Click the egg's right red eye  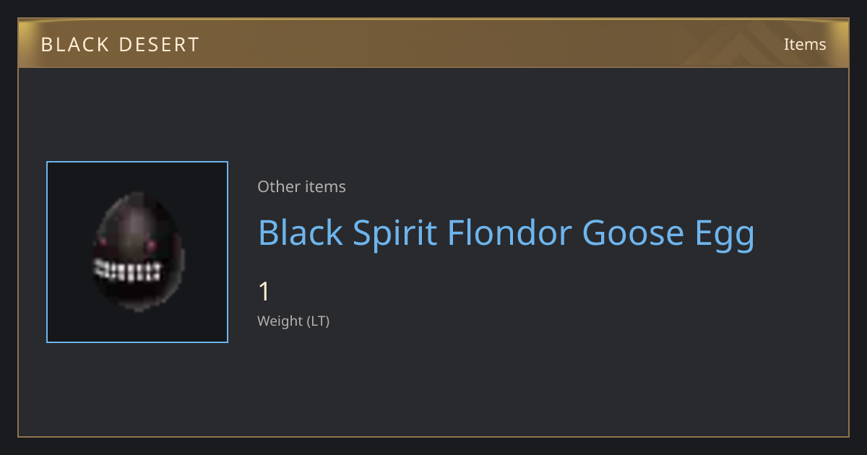click(151, 246)
